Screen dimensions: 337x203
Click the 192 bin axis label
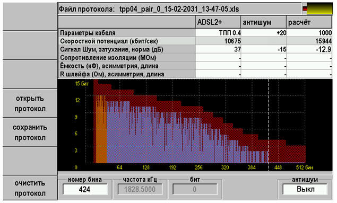[172, 167]
